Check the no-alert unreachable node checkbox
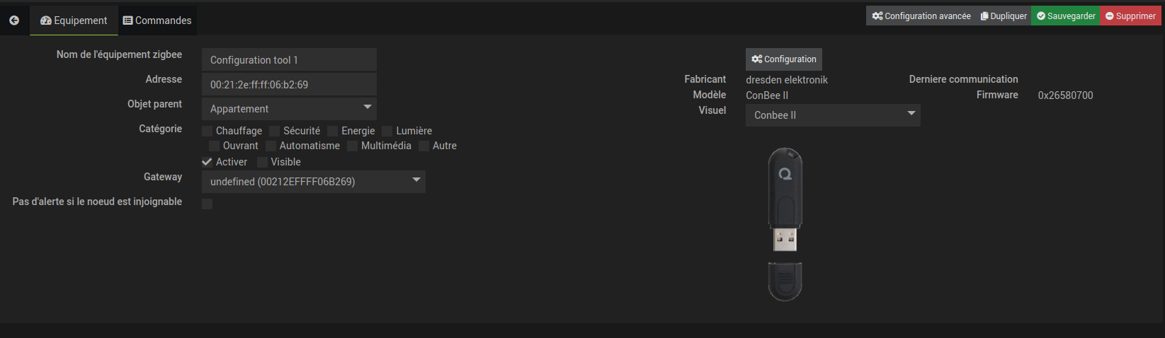 pos(208,204)
